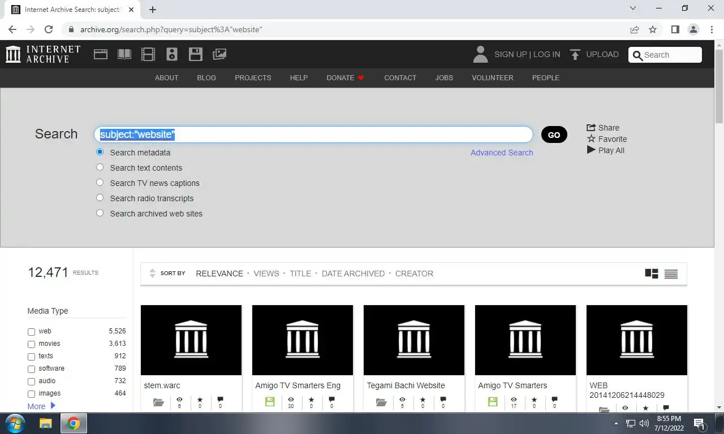Click the upload arrow icon

coord(575,54)
